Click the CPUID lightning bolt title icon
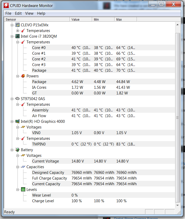This screenshot has height=219, width=185. coord(6,5)
